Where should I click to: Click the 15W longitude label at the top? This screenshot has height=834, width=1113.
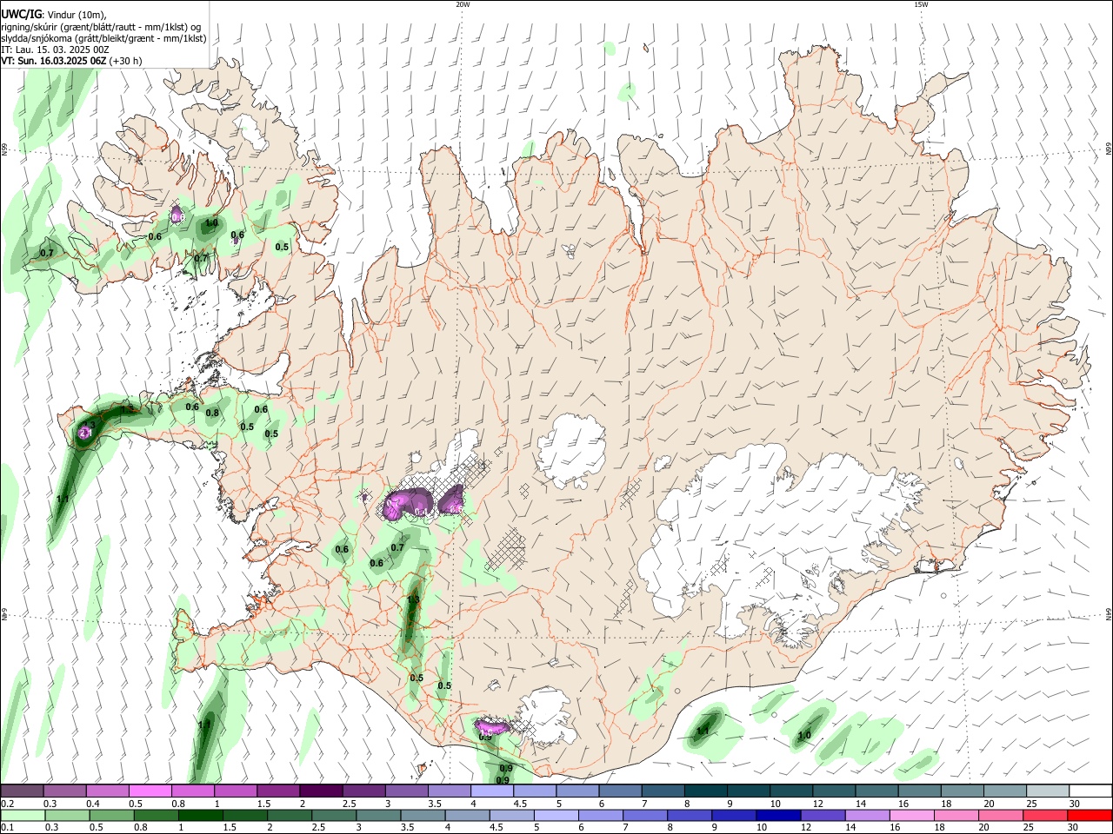click(x=920, y=4)
